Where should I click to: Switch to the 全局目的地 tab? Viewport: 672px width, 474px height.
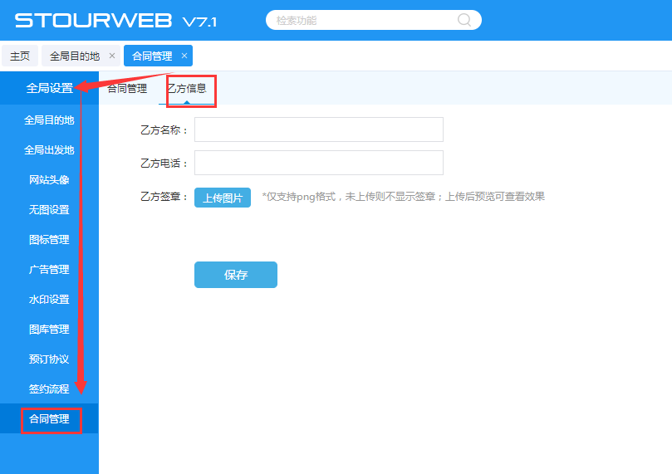click(74, 56)
